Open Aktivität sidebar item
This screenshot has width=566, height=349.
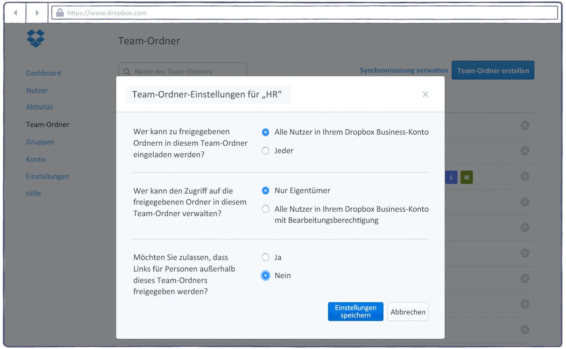click(39, 107)
